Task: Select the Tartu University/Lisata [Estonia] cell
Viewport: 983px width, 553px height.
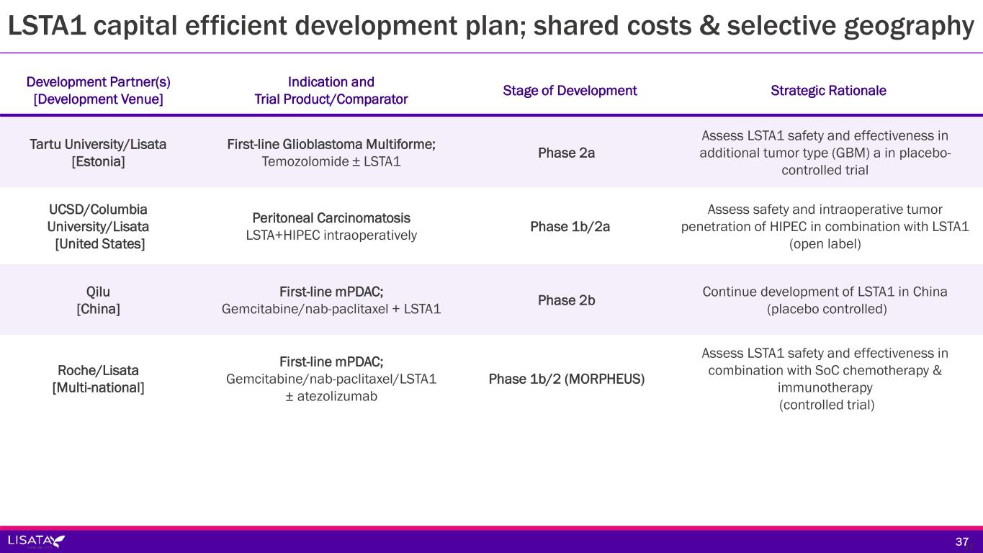Action: pos(98,153)
